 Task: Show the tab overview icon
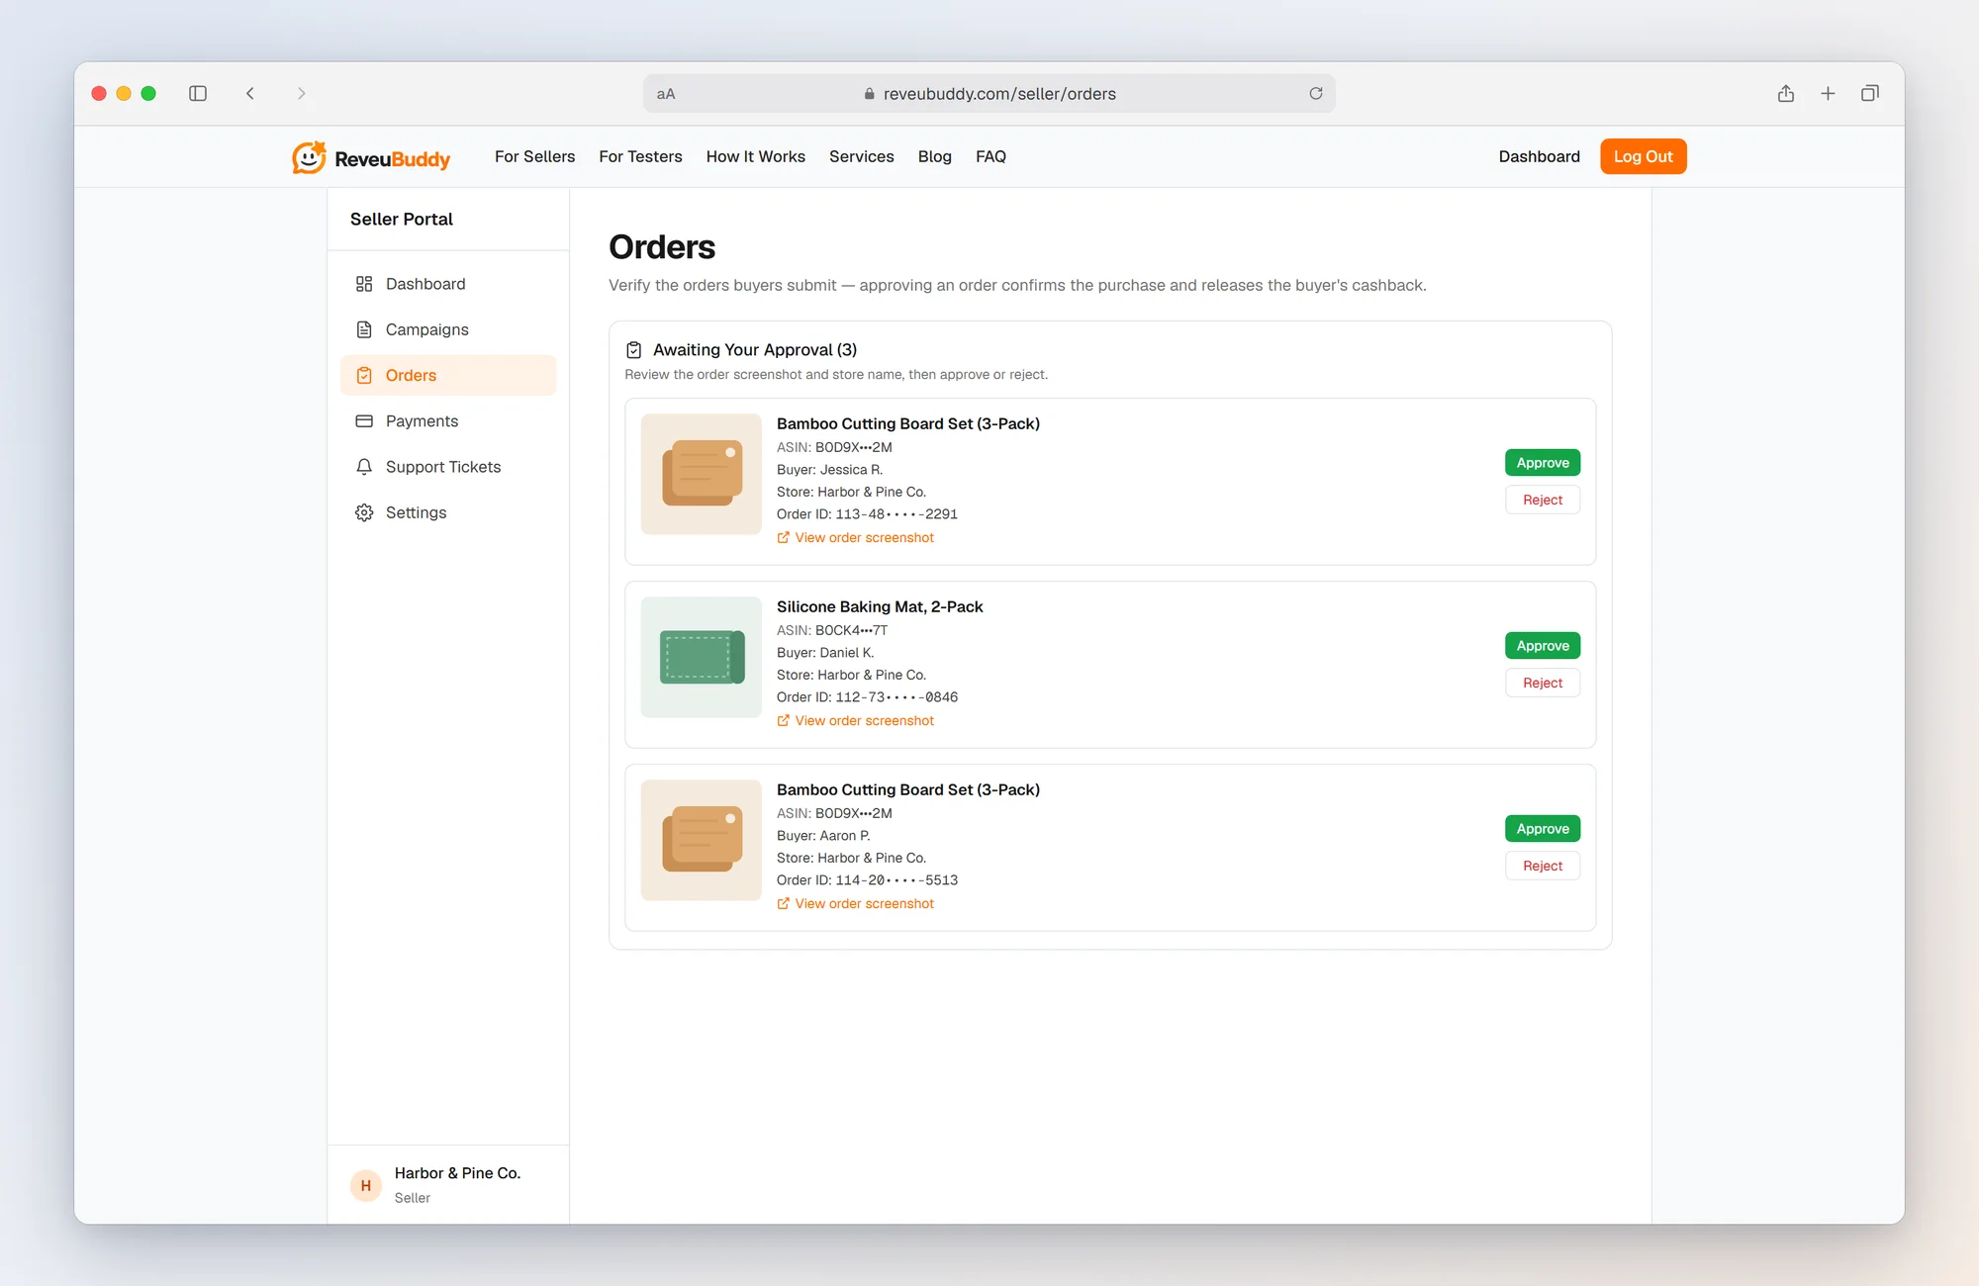pyautogui.click(x=1870, y=93)
